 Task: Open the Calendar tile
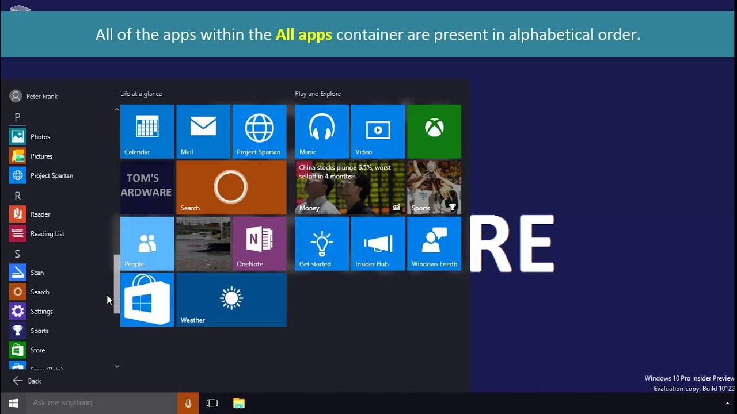point(147,131)
